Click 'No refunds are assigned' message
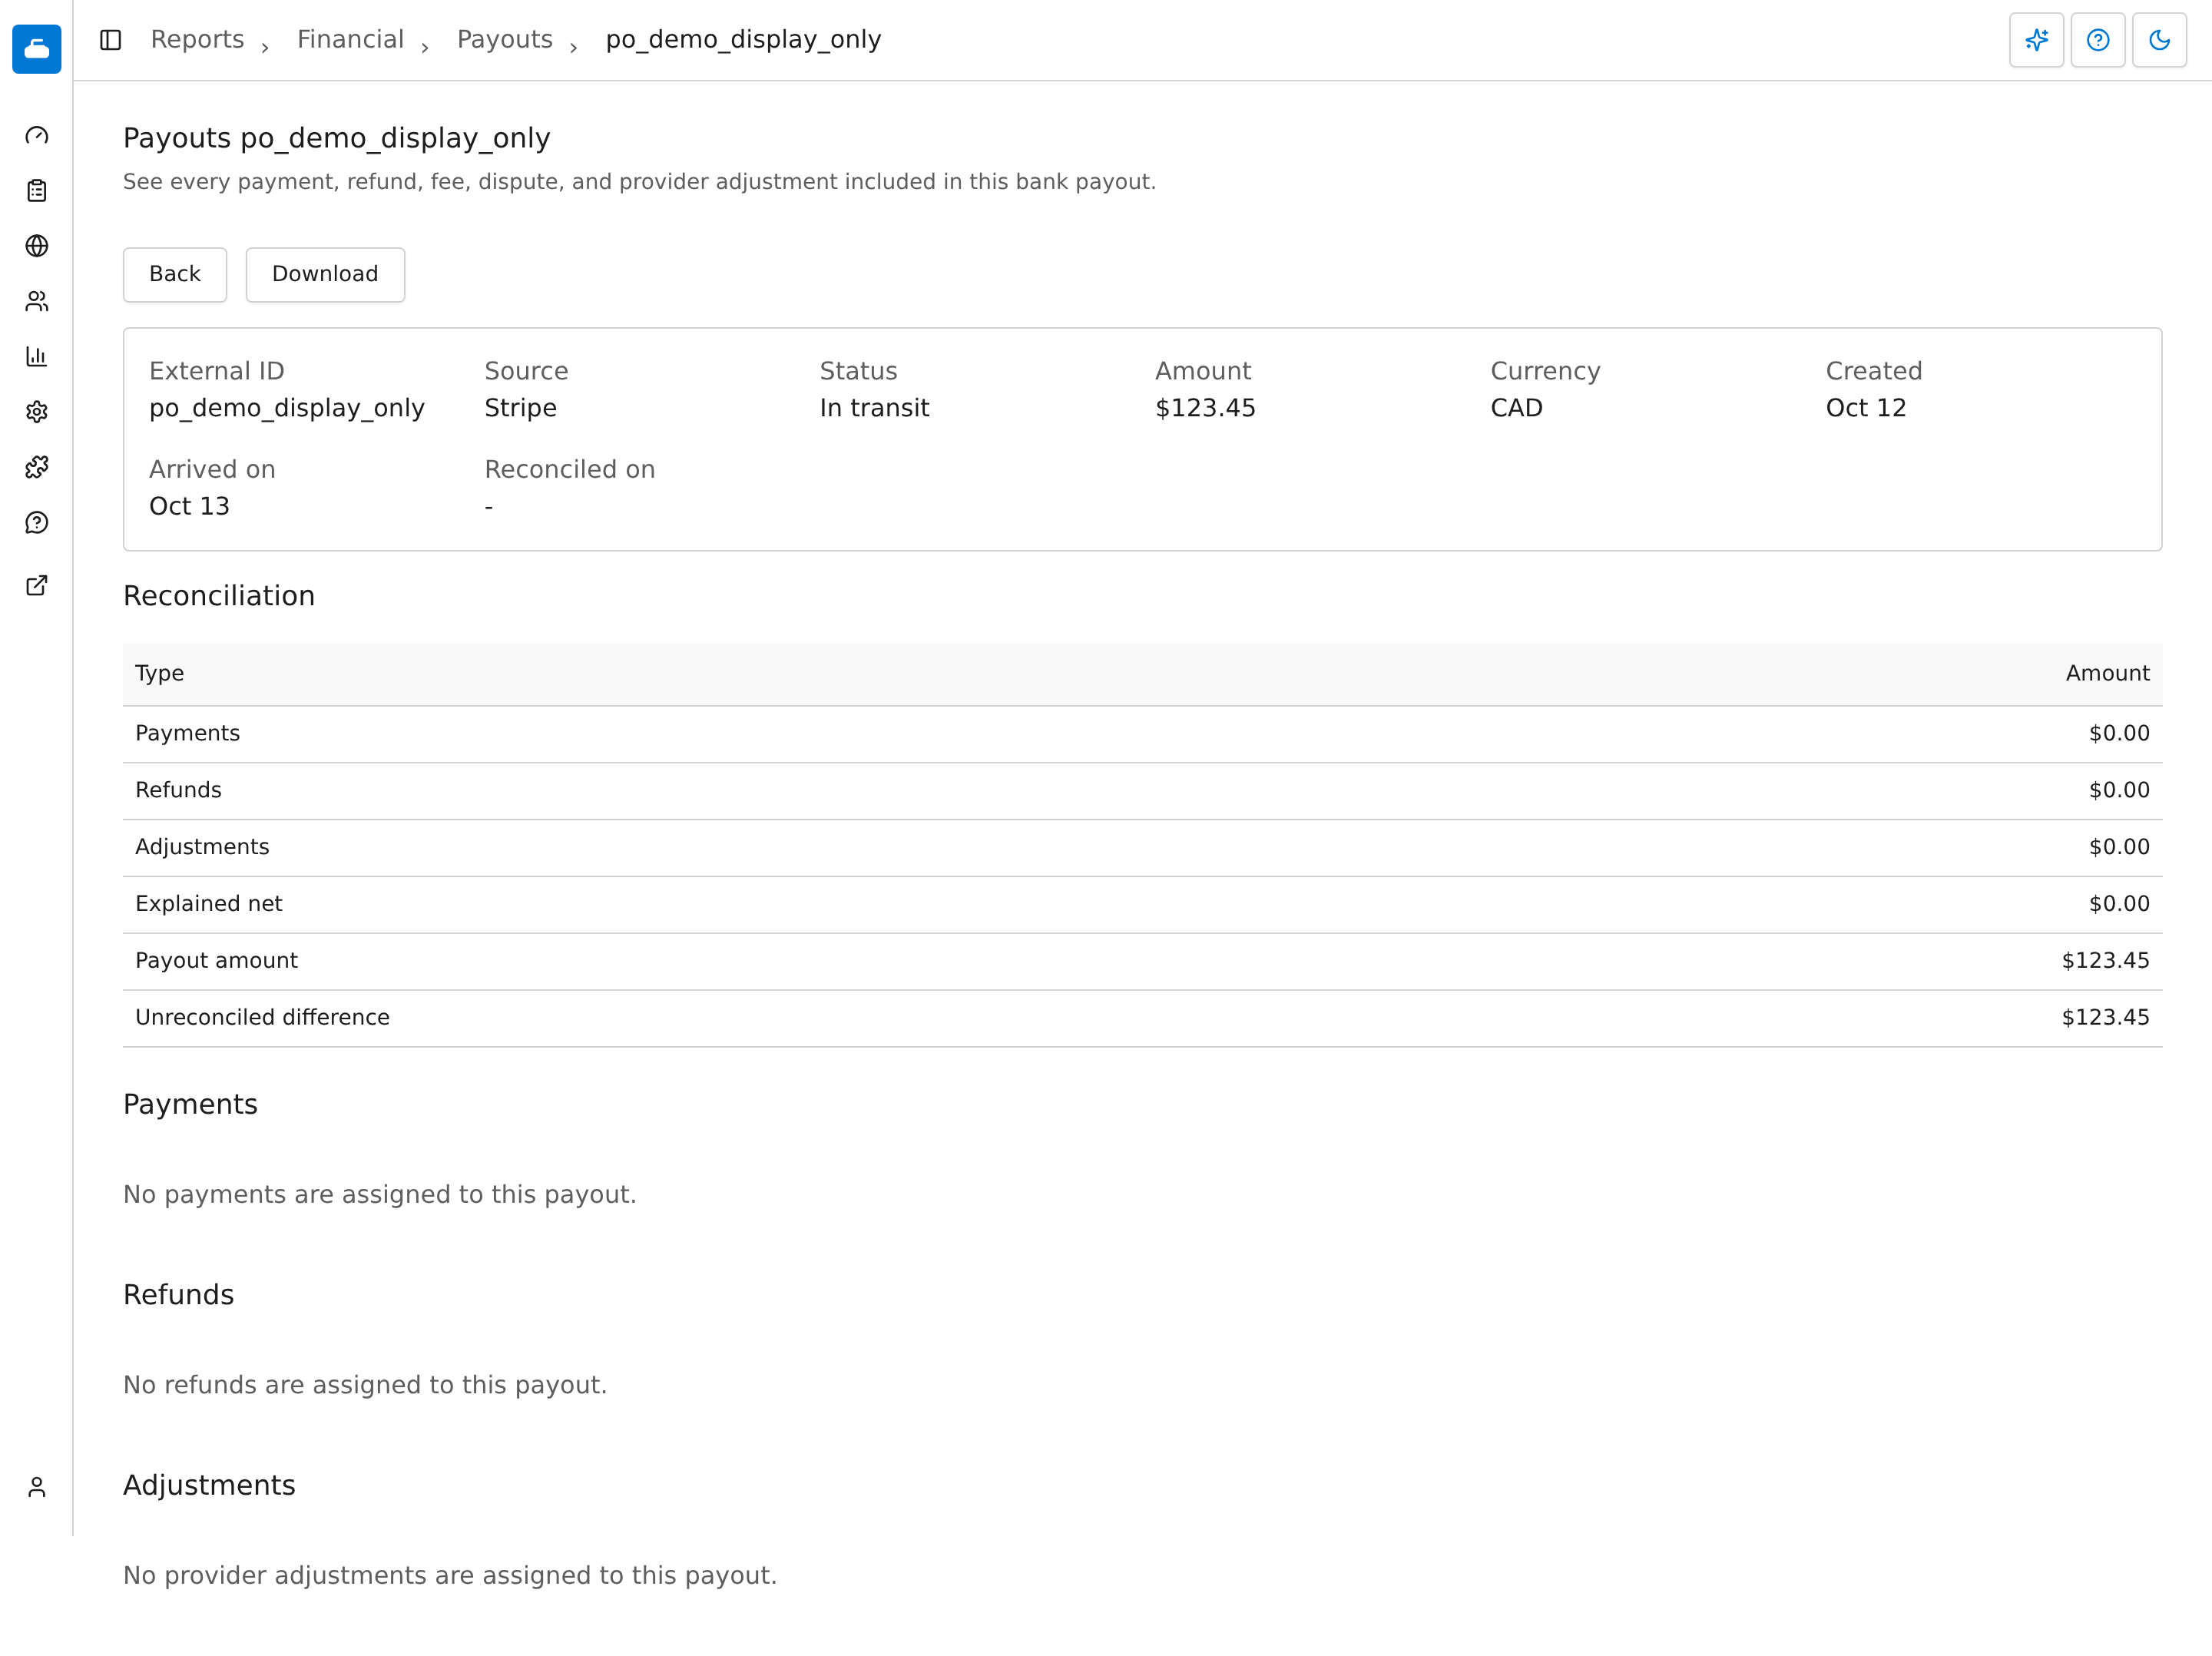This screenshot has height=1656, width=2212. (365, 1385)
